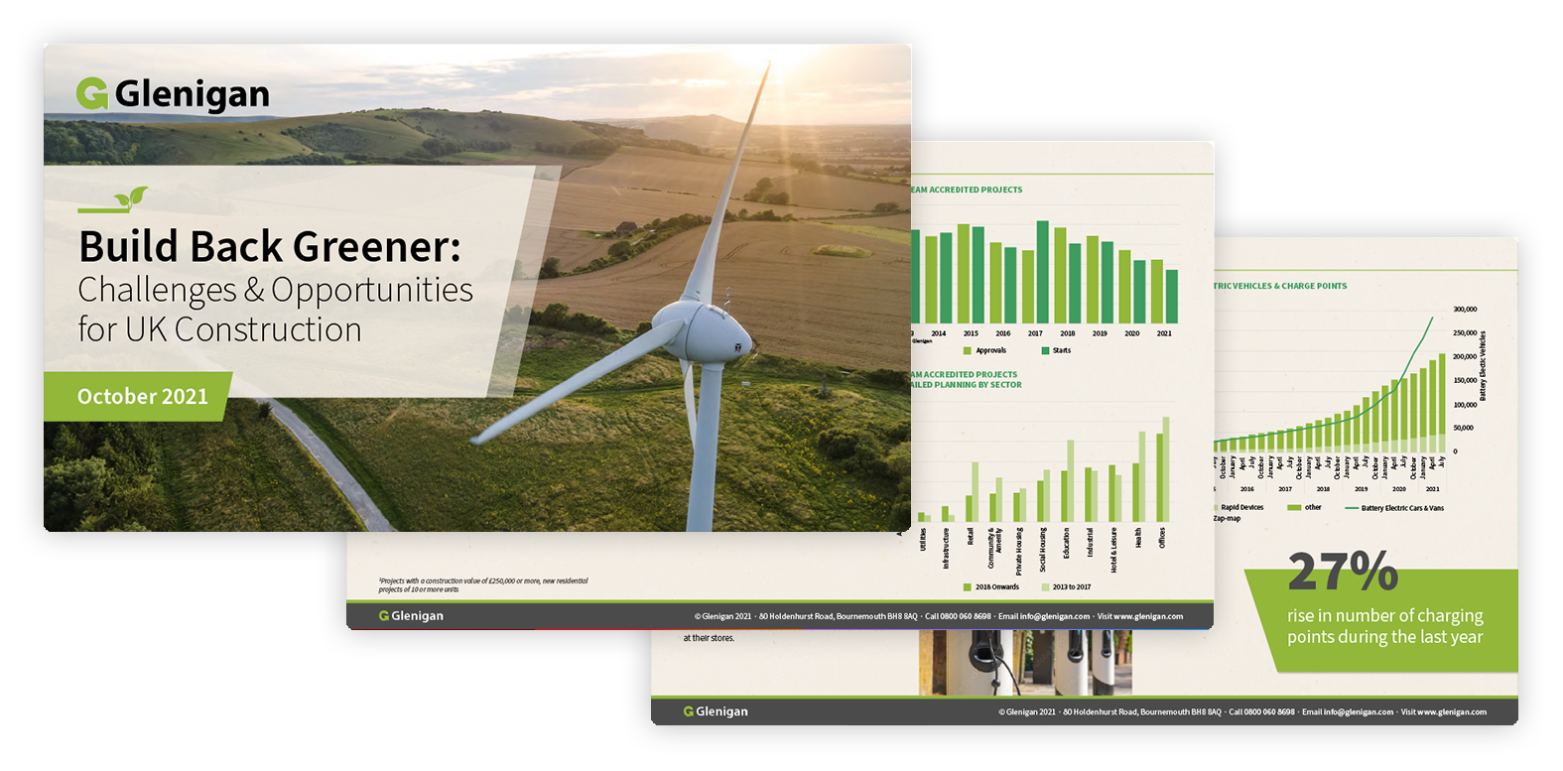The height and width of the screenshot is (771, 1563).
Task: Click the 2018 Onwards legend marker
Action: 968,586
